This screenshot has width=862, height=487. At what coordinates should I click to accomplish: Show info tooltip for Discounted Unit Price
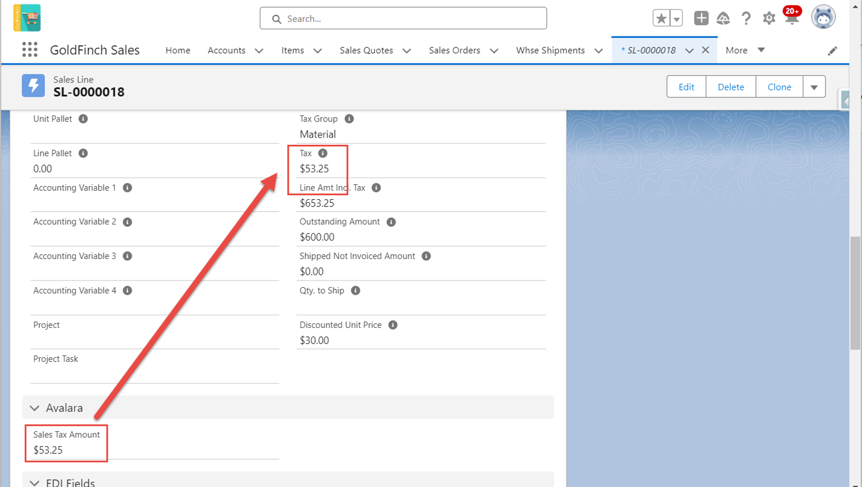click(x=393, y=325)
